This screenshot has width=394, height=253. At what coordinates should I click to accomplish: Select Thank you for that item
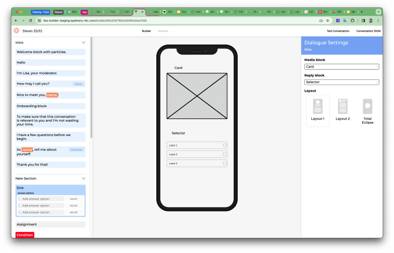50,164
